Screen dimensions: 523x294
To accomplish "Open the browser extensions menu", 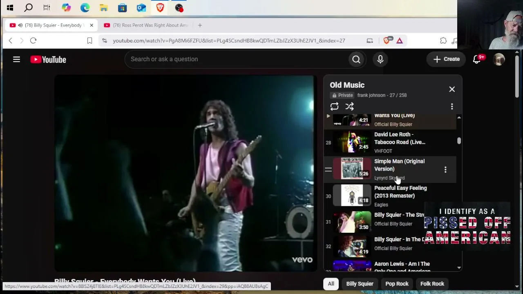I will (x=443, y=40).
